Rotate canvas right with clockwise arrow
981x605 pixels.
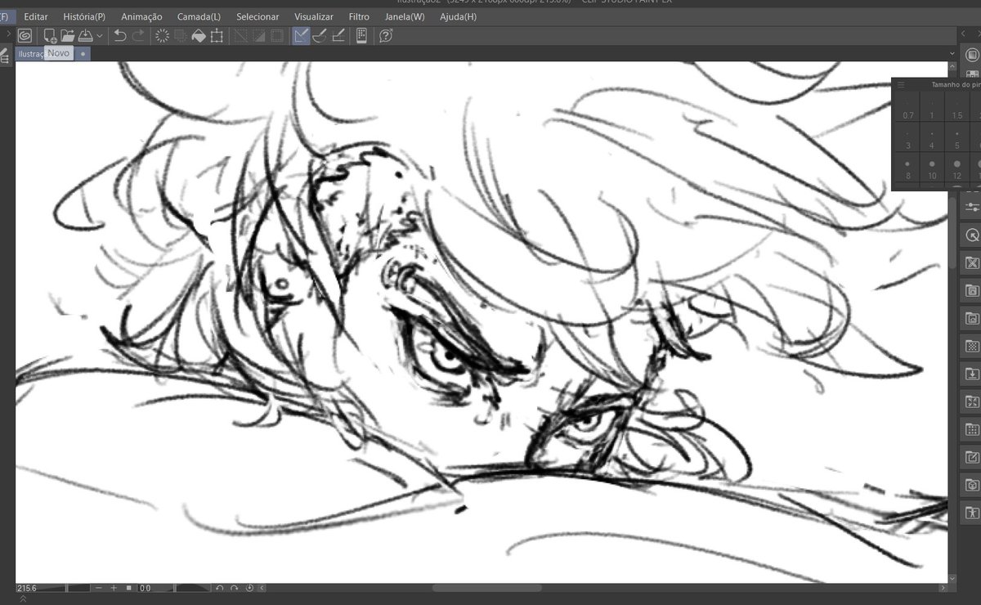(x=234, y=588)
